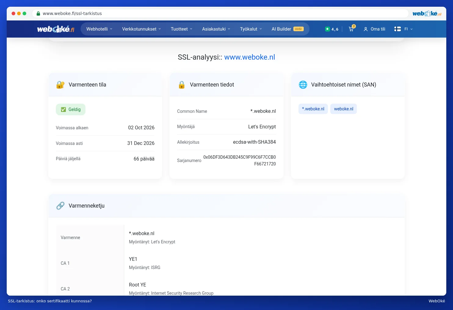Click the green macOS maximize button
The height and width of the screenshot is (310, 453).
(x=24, y=13)
